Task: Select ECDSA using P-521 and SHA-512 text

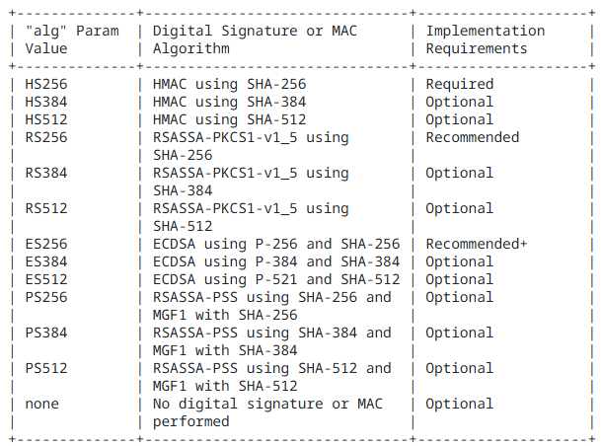Action: pyautogui.click(x=276, y=279)
